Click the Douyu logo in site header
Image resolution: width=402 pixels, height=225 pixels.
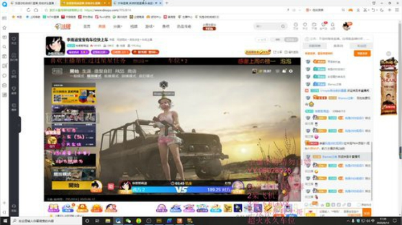[x=63, y=26]
